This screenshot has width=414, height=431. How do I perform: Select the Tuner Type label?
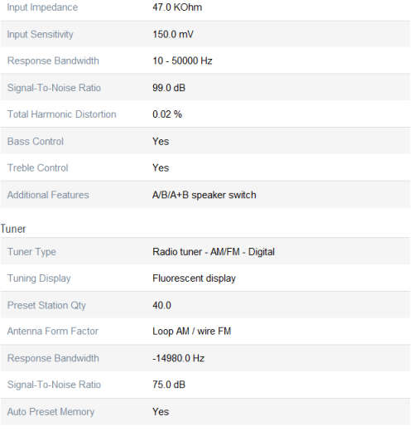(31, 252)
